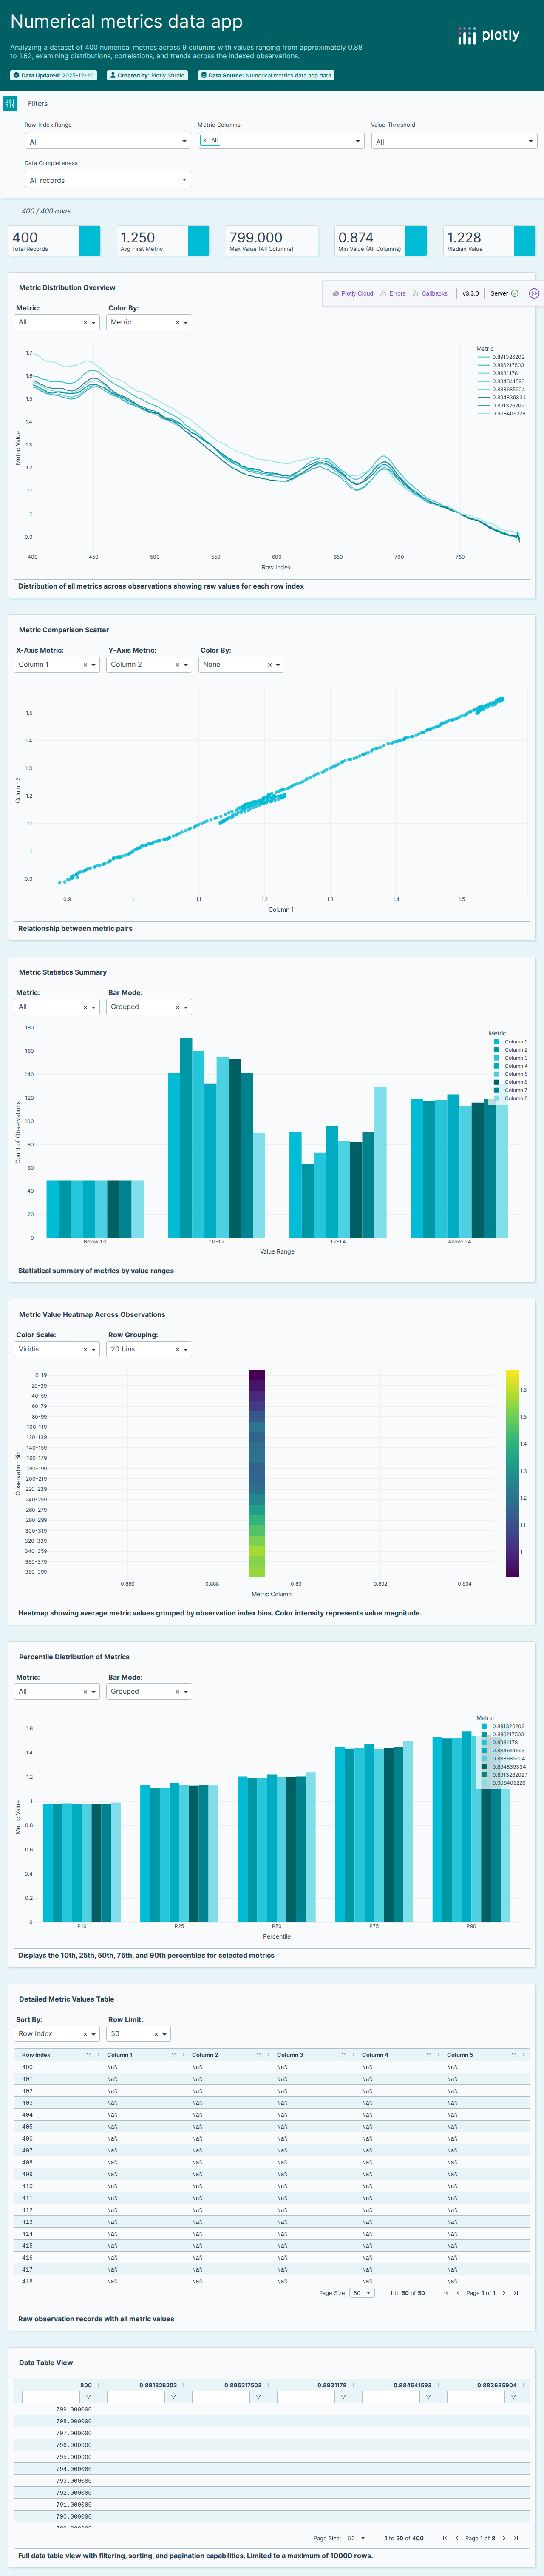Click the heatmap Viridis color scale bar
The width and height of the screenshot is (544, 2576).
point(512,1473)
